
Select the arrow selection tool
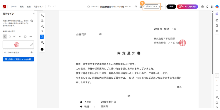point(42,15)
